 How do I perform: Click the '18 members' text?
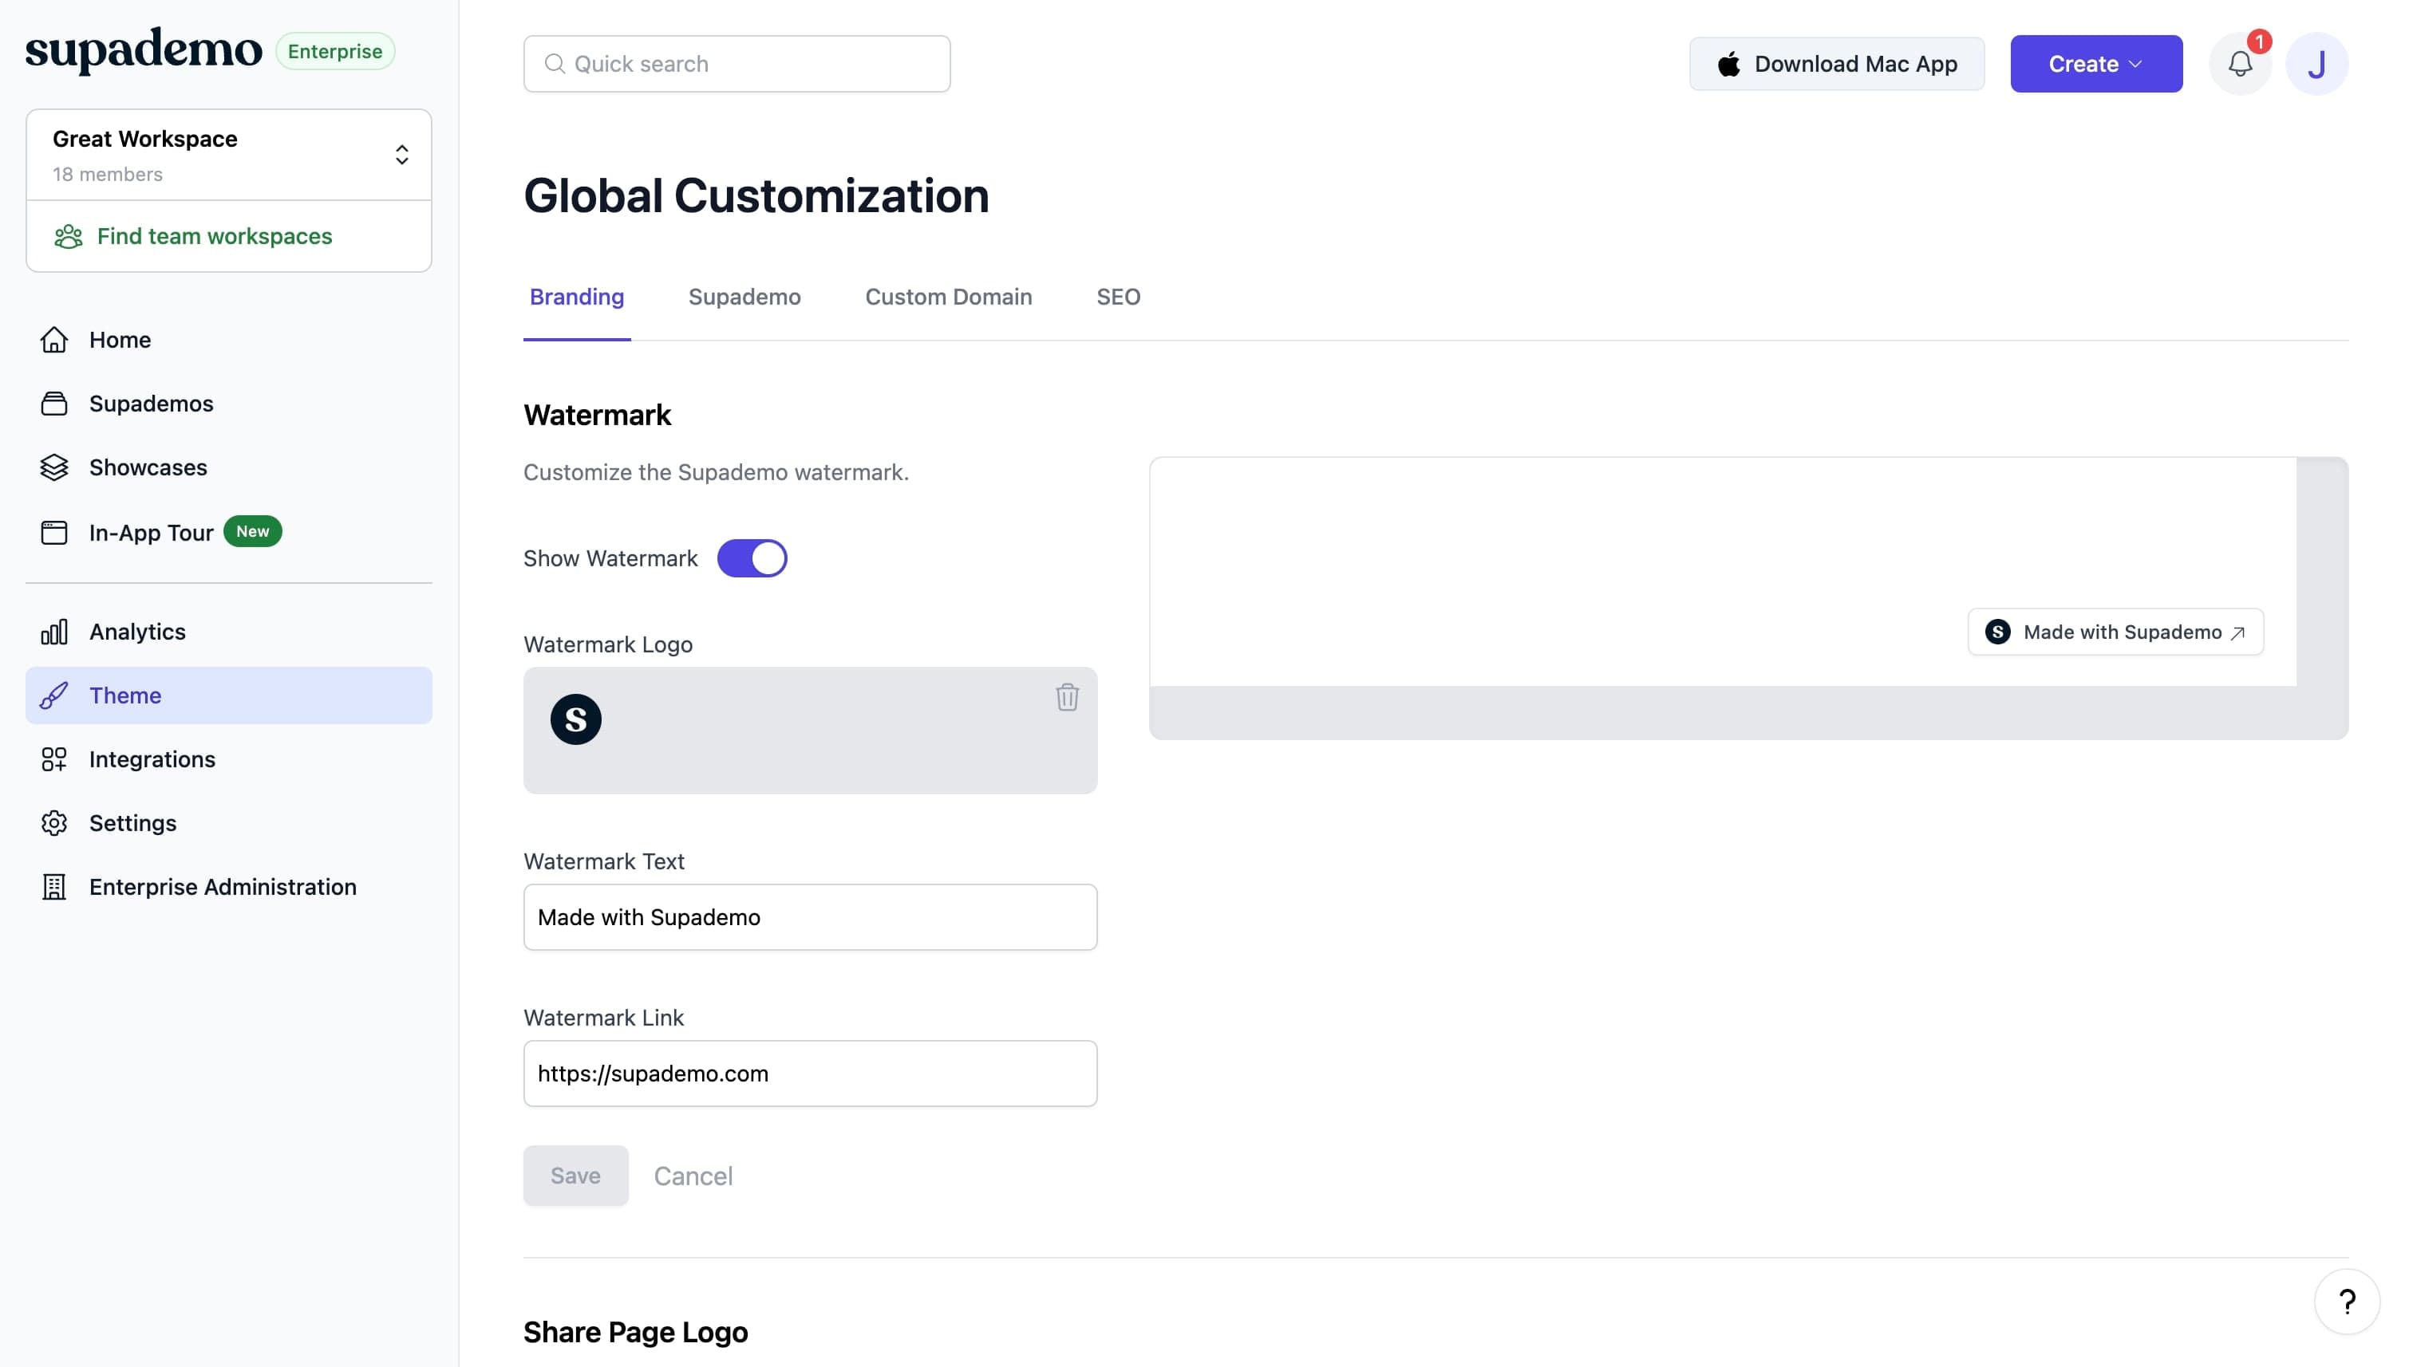click(107, 175)
